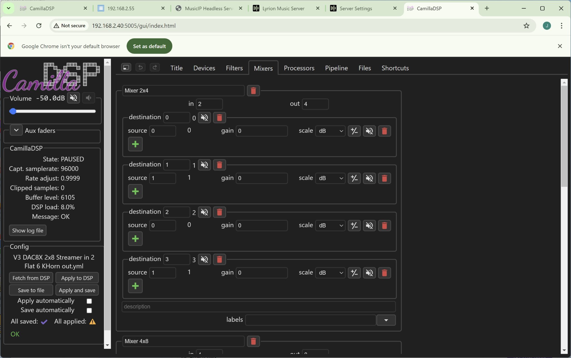Mute the source in destination 1

click(x=369, y=178)
